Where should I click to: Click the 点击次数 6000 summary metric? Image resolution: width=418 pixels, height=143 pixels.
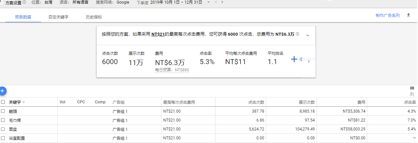click(110, 58)
